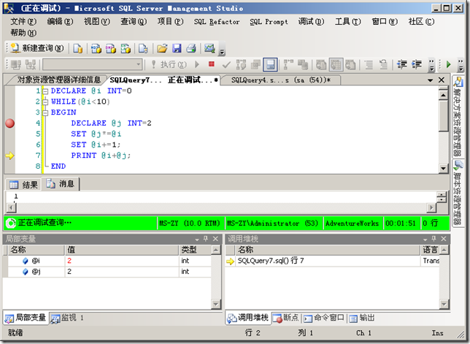Viewport: 470px width, 344px height.
Task: Click the red Stop debugging square
Action: tap(212, 64)
